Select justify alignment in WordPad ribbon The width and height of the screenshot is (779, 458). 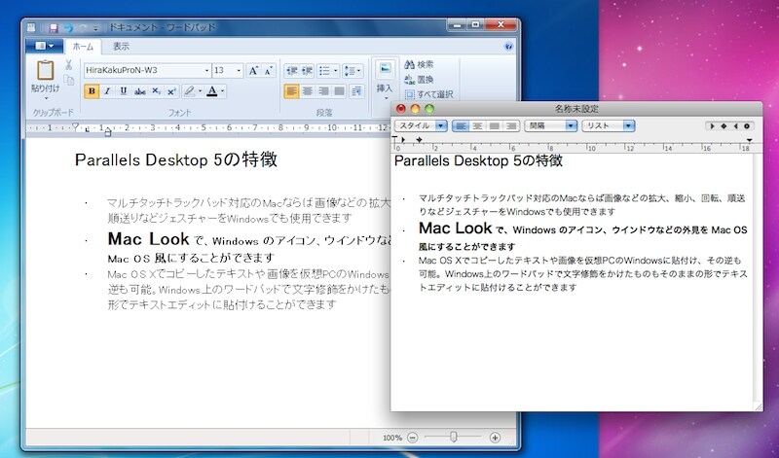pyautogui.click(x=340, y=91)
